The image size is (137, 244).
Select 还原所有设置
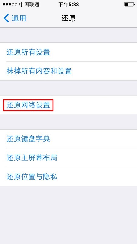(69, 52)
